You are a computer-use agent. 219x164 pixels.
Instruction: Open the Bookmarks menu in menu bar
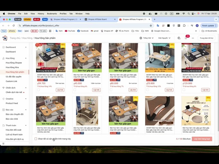52,14
